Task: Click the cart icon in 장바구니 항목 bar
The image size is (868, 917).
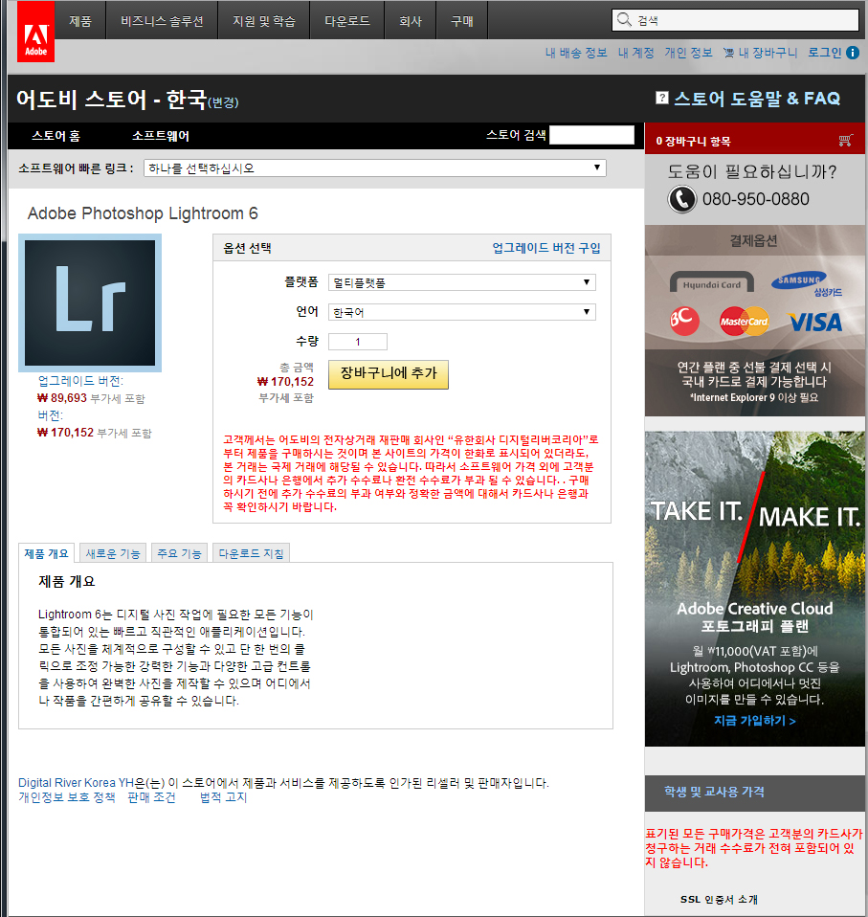Action: click(845, 141)
